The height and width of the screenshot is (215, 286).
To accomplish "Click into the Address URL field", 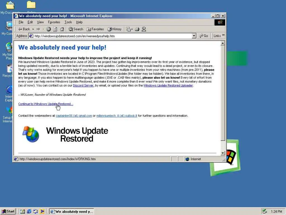I will (x=113, y=36).
